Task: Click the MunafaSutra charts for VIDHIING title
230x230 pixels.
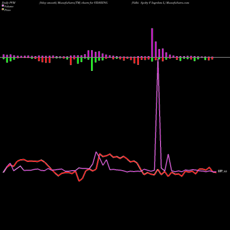Action: (73, 3)
